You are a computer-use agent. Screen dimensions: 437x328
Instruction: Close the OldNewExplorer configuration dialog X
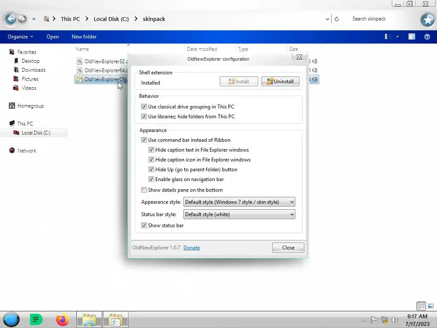299,57
